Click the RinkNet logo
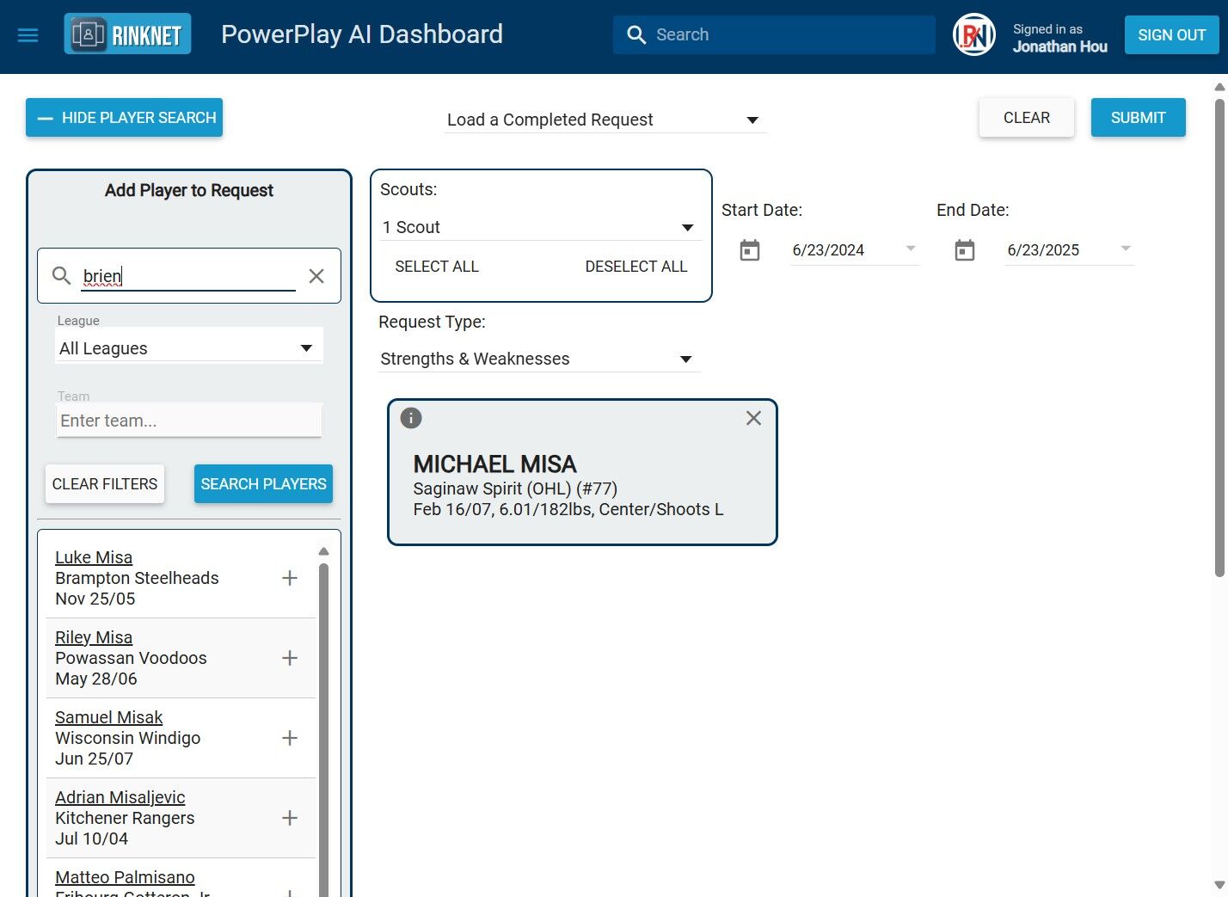The width and height of the screenshot is (1228, 897). point(127,34)
